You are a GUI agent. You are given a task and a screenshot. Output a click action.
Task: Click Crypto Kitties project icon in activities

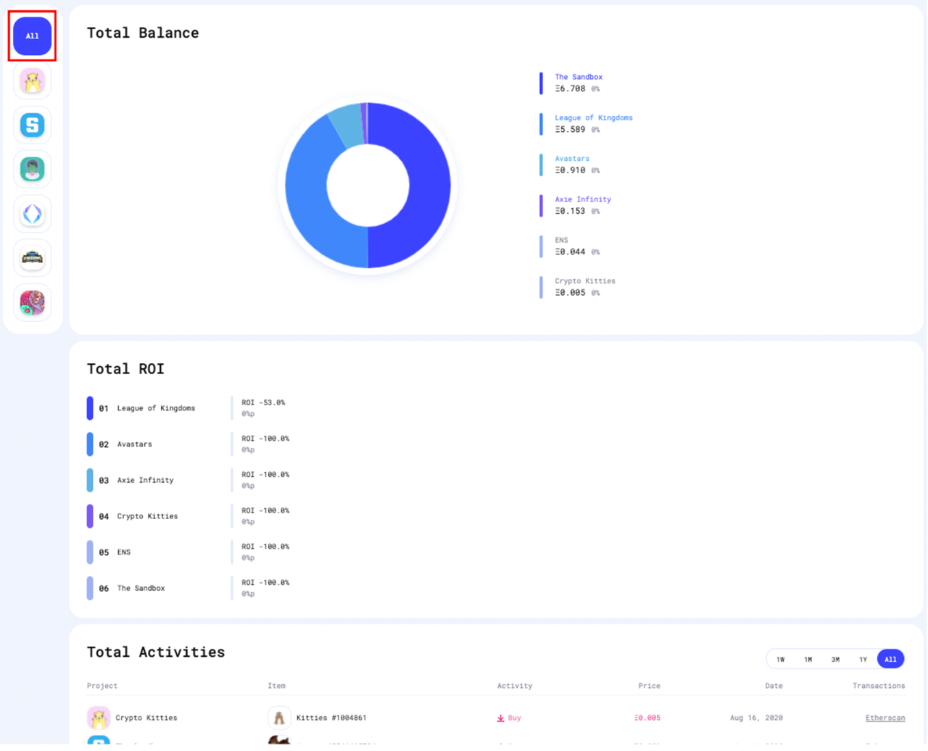(99, 718)
